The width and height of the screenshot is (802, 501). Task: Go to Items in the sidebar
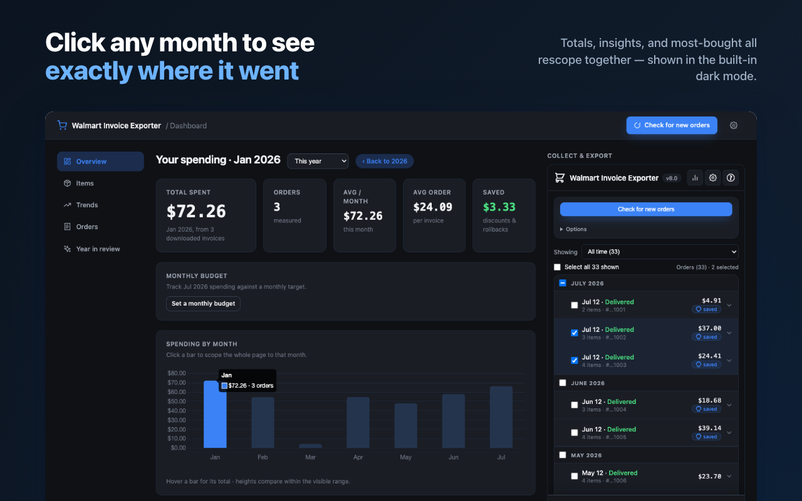(100, 183)
